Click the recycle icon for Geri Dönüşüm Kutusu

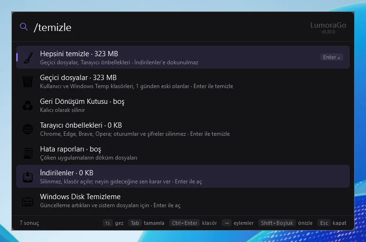(x=28, y=105)
